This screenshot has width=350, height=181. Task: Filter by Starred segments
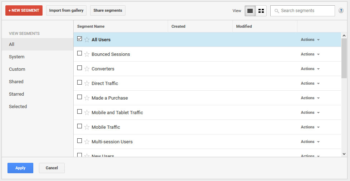tap(38, 94)
